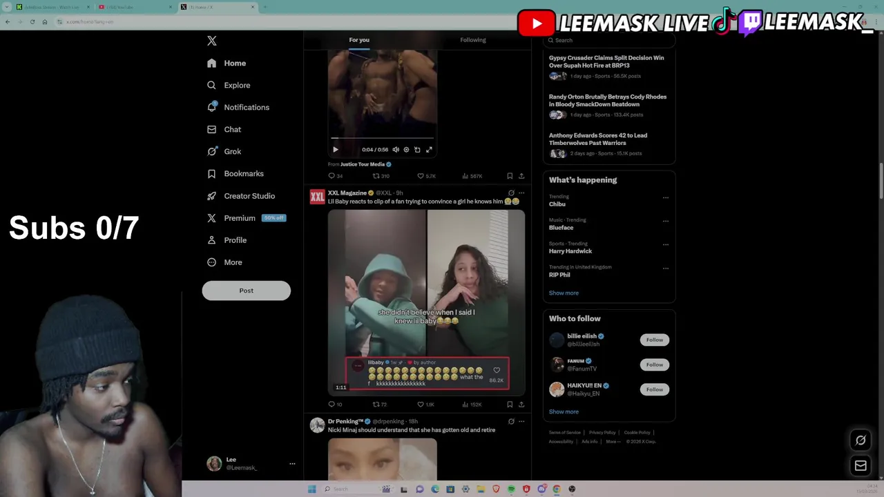884x497 pixels.
Task: Show more under Who to follow
Action: (x=564, y=411)
